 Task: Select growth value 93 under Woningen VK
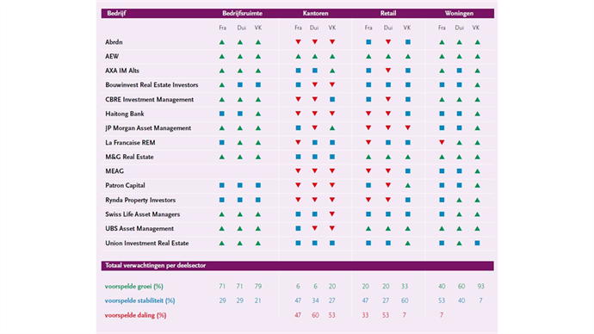pyautogui.click(x=480, y=287)
